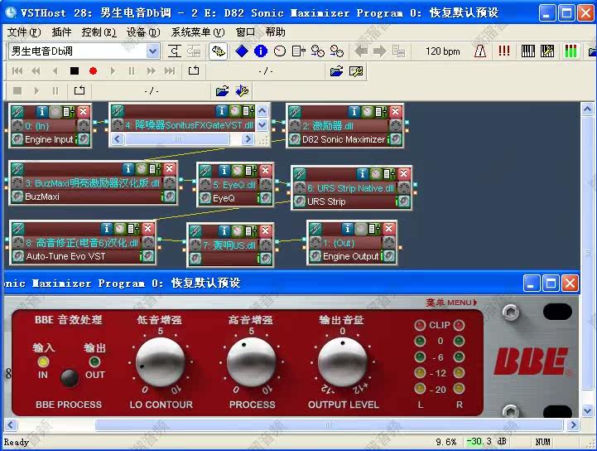This screenshot has width=597, height=451.
Task: Close the URS Strip module
Action: (x=403, y=174)
